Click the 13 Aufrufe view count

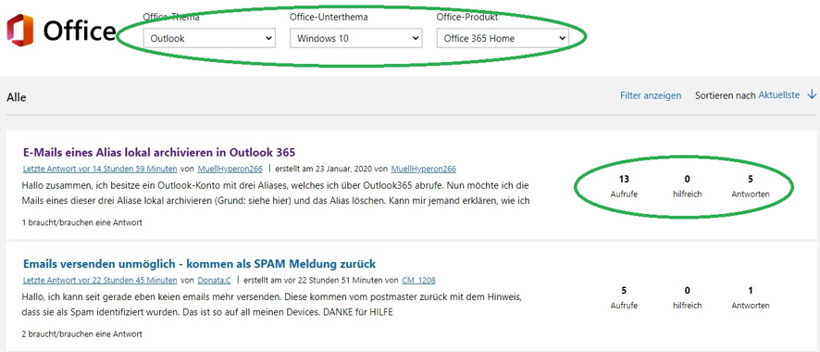(x=624, y=186)
